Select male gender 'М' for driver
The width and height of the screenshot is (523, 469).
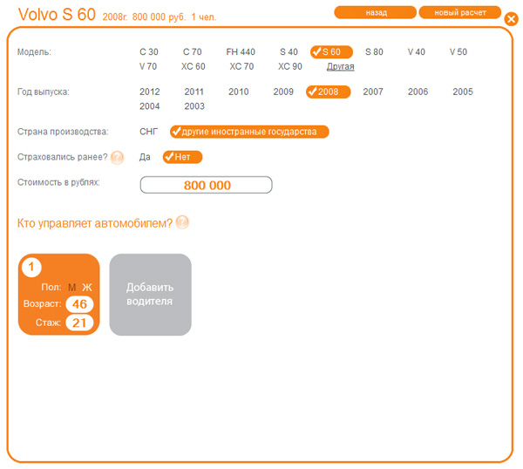[72, 287]
